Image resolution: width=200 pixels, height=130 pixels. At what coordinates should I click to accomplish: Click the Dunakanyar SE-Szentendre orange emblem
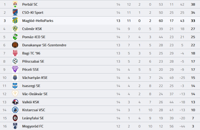click(15, 45)
